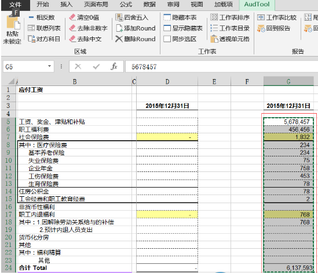
Task: Select column G header
Action: [x=288, y=81]
